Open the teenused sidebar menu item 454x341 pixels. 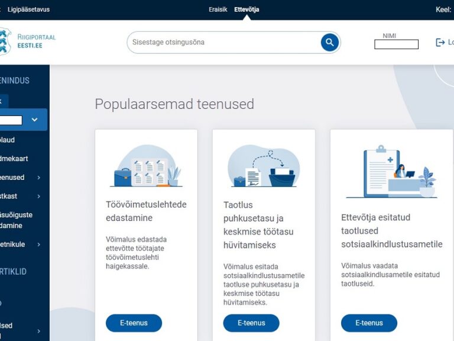(x=12, y=178)
